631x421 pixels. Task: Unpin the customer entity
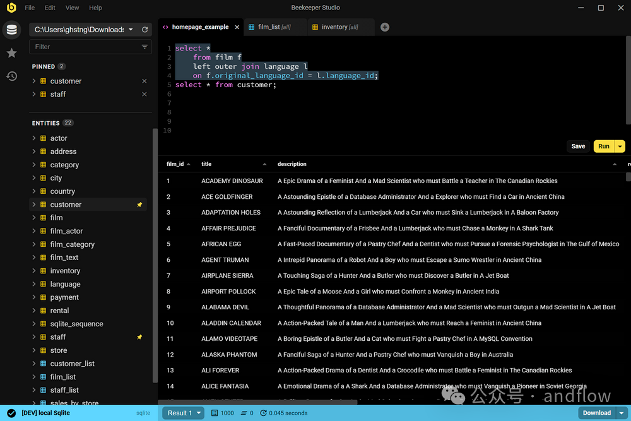tap(139, 205)
